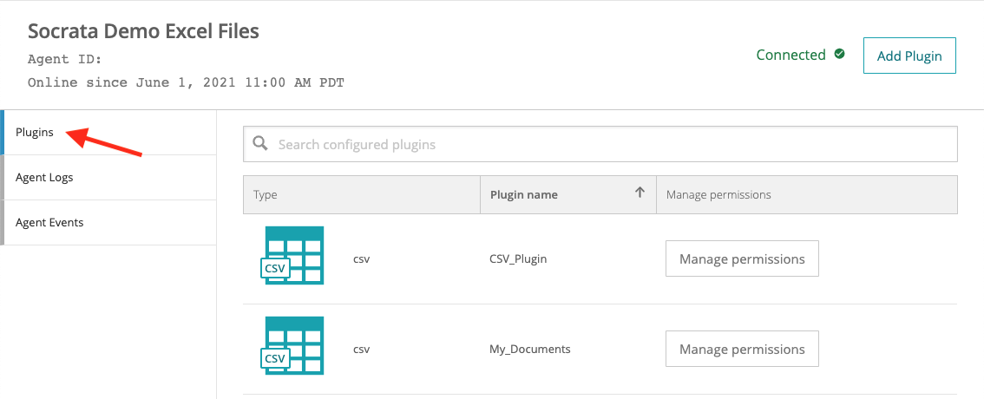
Task: Click csv type label in My_Documents row
Action: click(362, 349)
